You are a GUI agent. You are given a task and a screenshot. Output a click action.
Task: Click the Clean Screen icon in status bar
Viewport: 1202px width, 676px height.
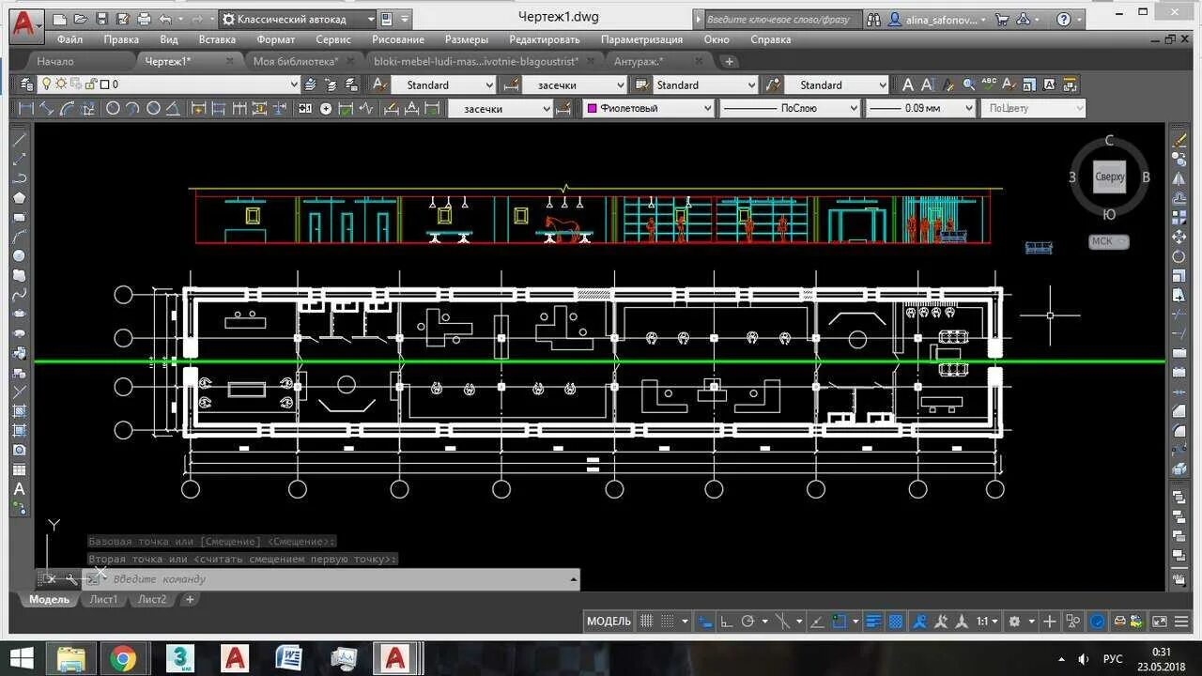[1160, 622]
